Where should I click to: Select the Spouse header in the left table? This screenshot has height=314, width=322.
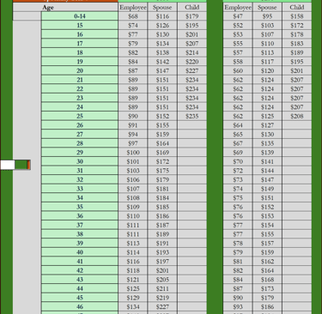coord(162,8)
